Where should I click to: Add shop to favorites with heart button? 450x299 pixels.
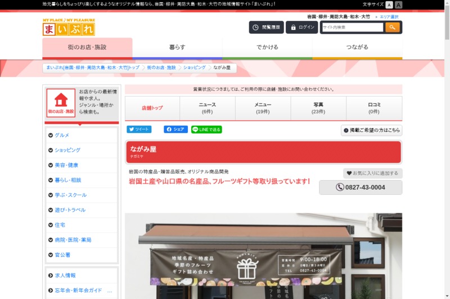point(372,173)
